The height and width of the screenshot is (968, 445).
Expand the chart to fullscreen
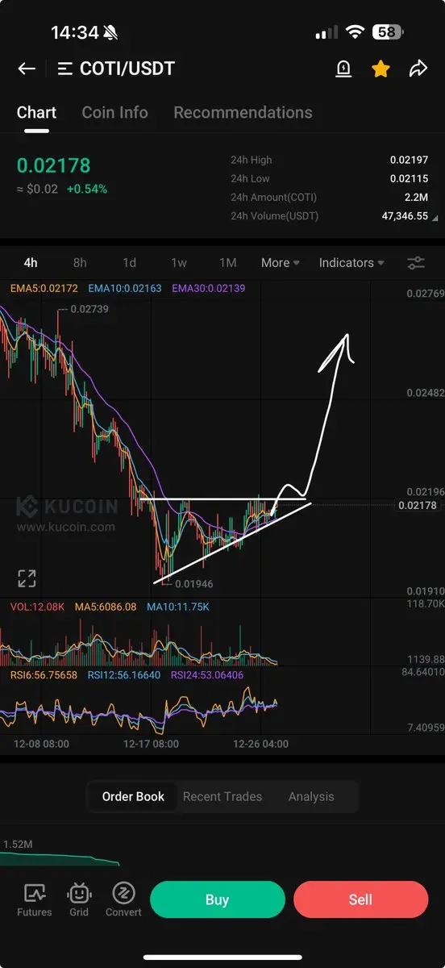coord(27,578)
